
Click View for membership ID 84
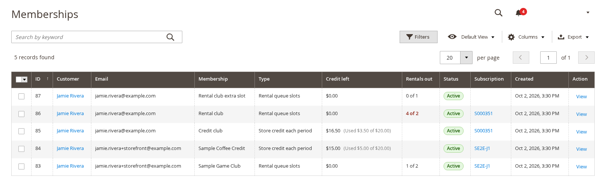(582, 149)
